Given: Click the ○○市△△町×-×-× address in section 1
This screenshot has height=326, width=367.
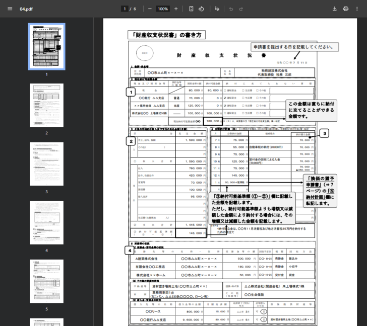Looking at the screenshot, I should [165, 72].
